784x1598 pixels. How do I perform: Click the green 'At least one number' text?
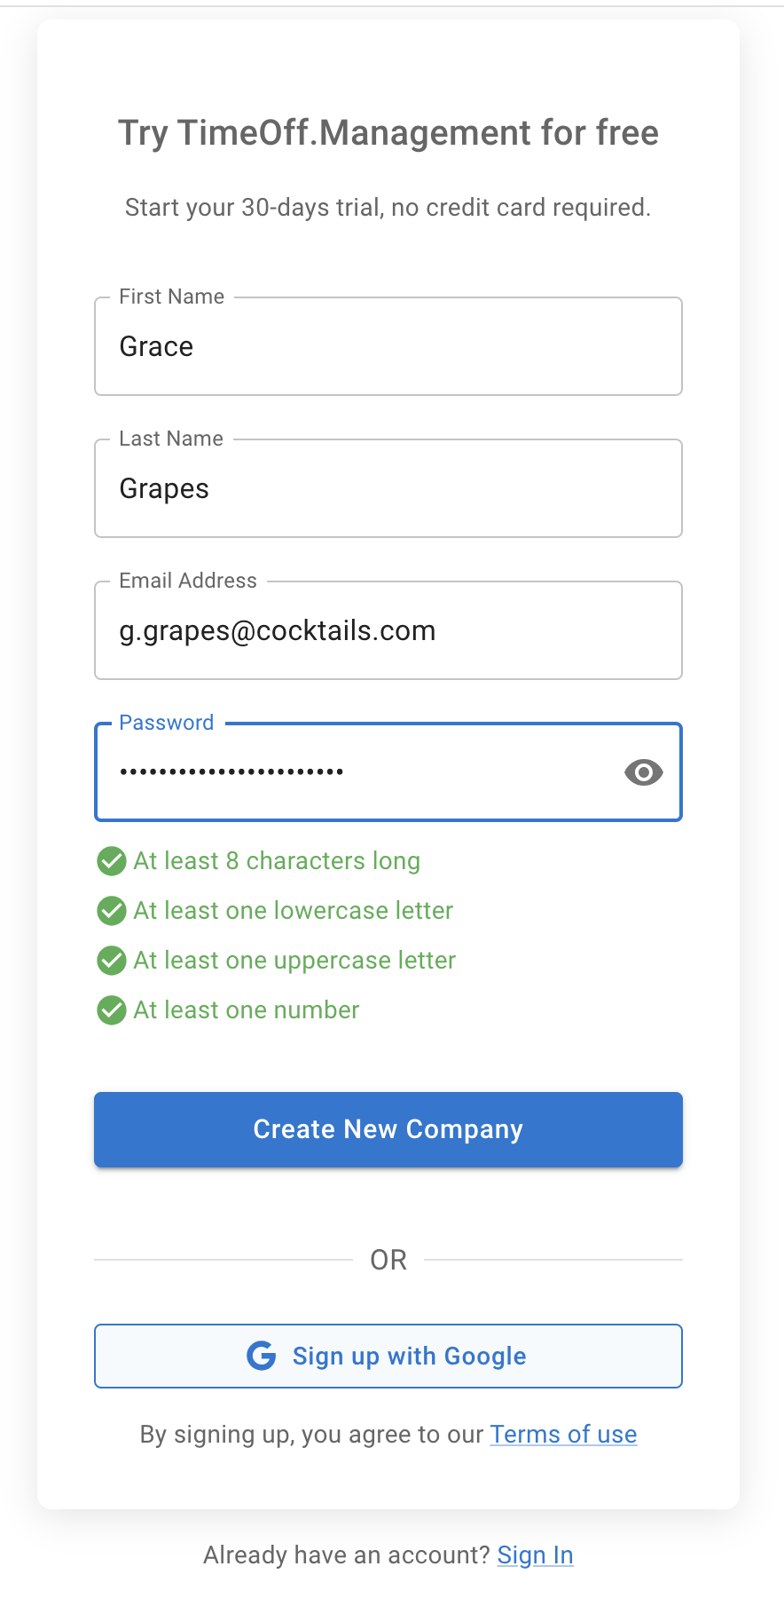(x=246, y=1009)
